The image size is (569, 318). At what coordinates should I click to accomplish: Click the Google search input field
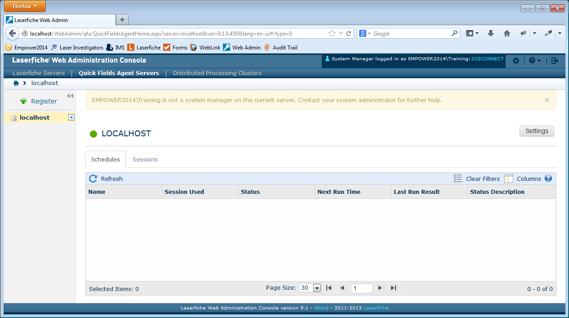pyautogui.click(x=411, y=33)
